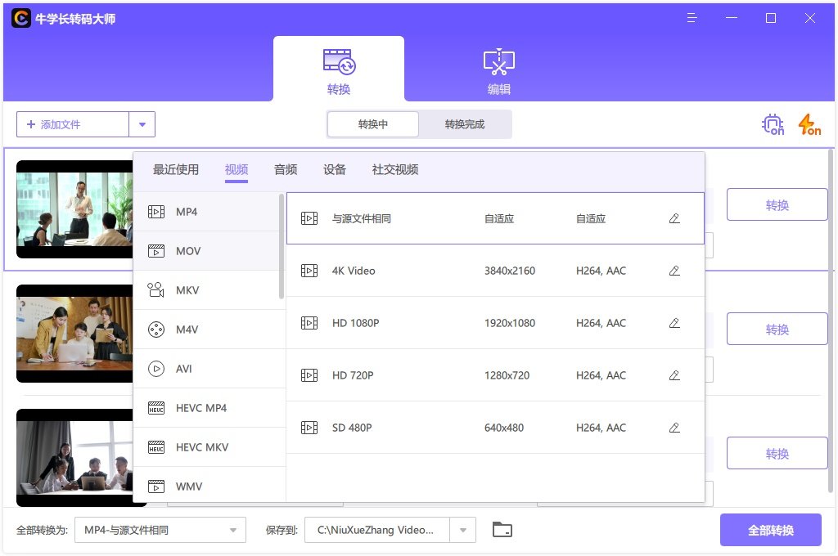Expand the Add File dropdown arrow
The width and height of the screenshot is (838, 556).
click(x=142, y=124)
